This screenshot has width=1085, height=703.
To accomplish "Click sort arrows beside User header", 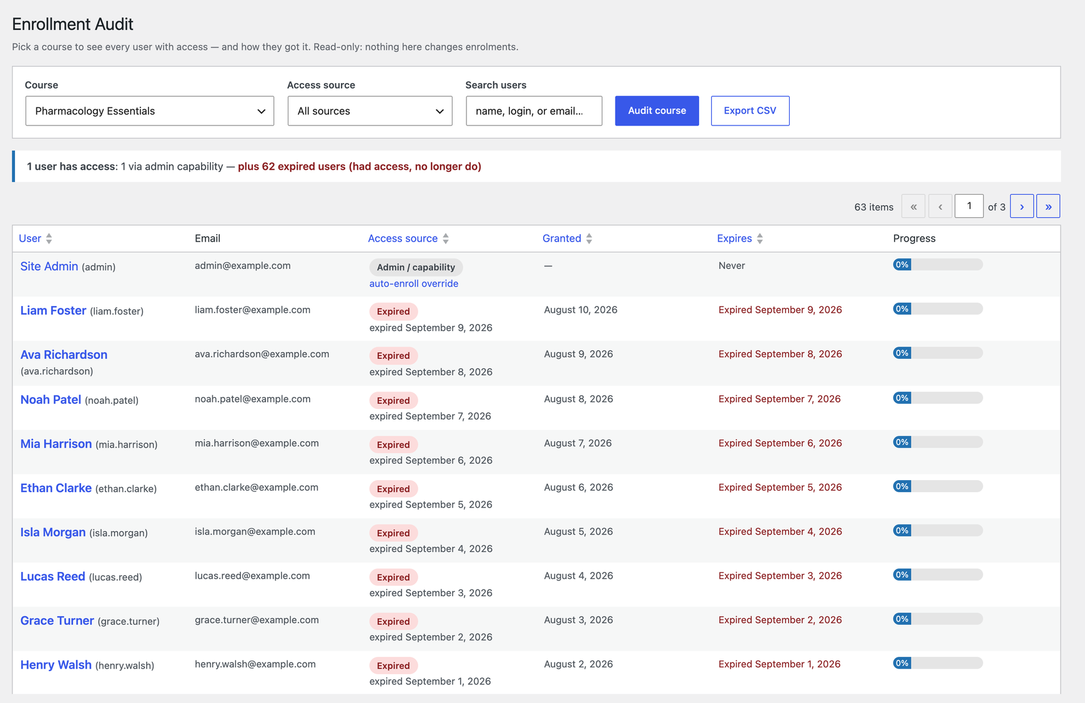I will tap(49, 238).
